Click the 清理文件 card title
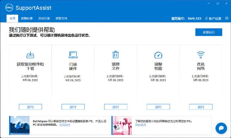 point(115,66)
